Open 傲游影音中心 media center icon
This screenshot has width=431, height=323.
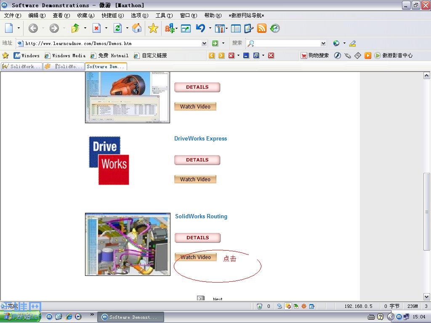coord(394,56)
